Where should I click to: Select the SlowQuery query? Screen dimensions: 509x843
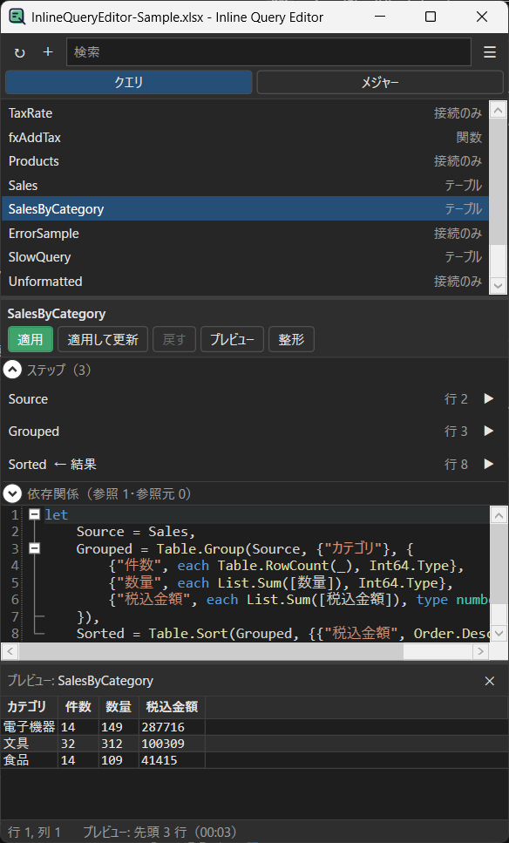tap(245, 257)
